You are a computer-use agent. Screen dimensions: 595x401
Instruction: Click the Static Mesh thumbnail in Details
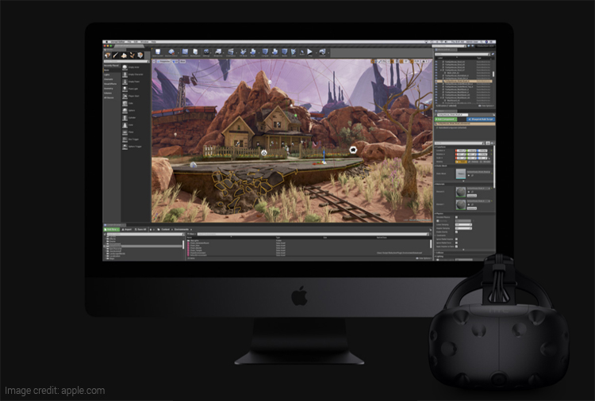point(462,173)
